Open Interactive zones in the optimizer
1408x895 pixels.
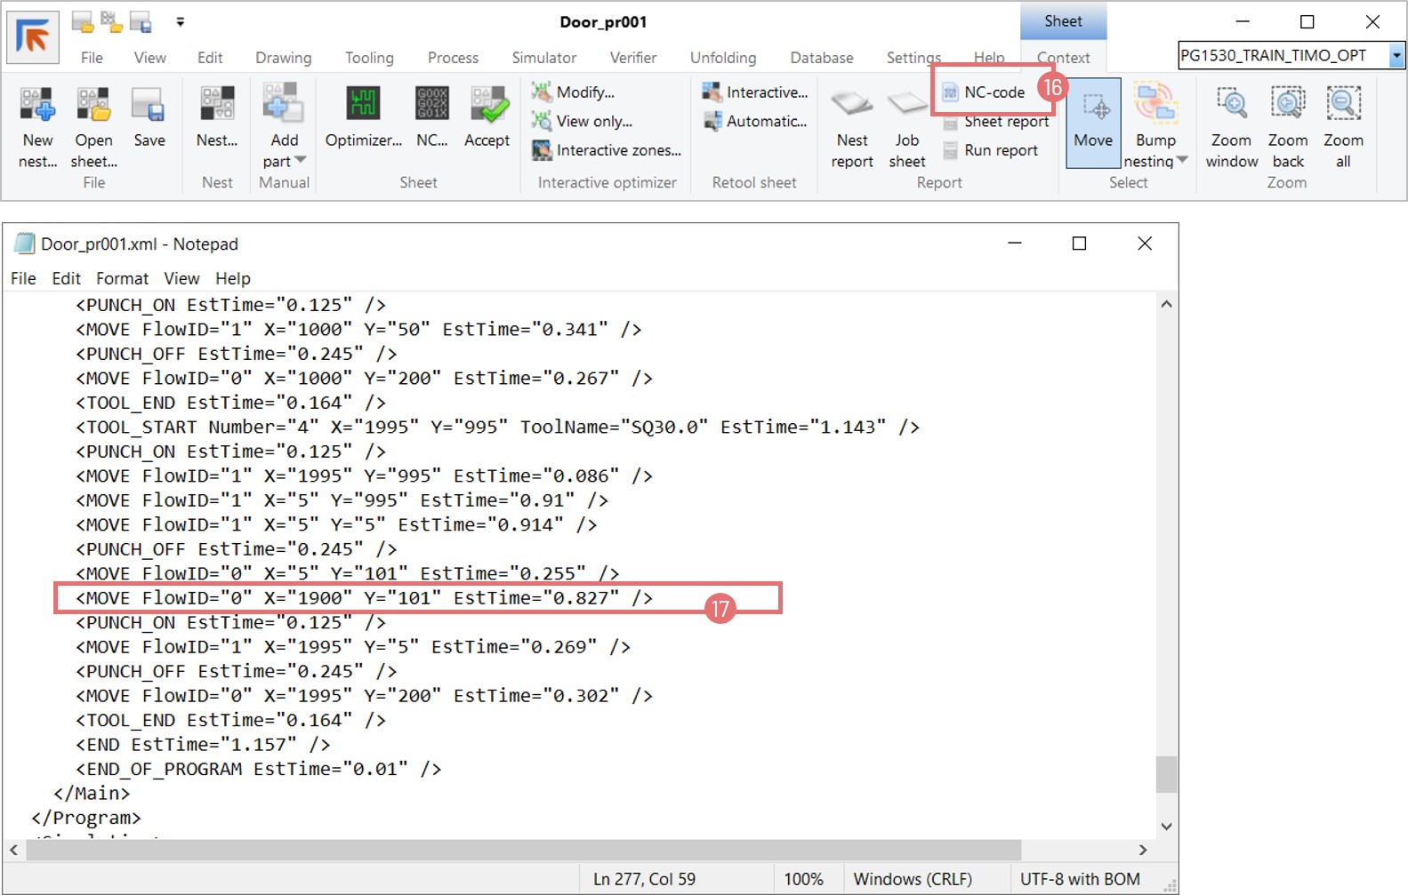[617, 150]
